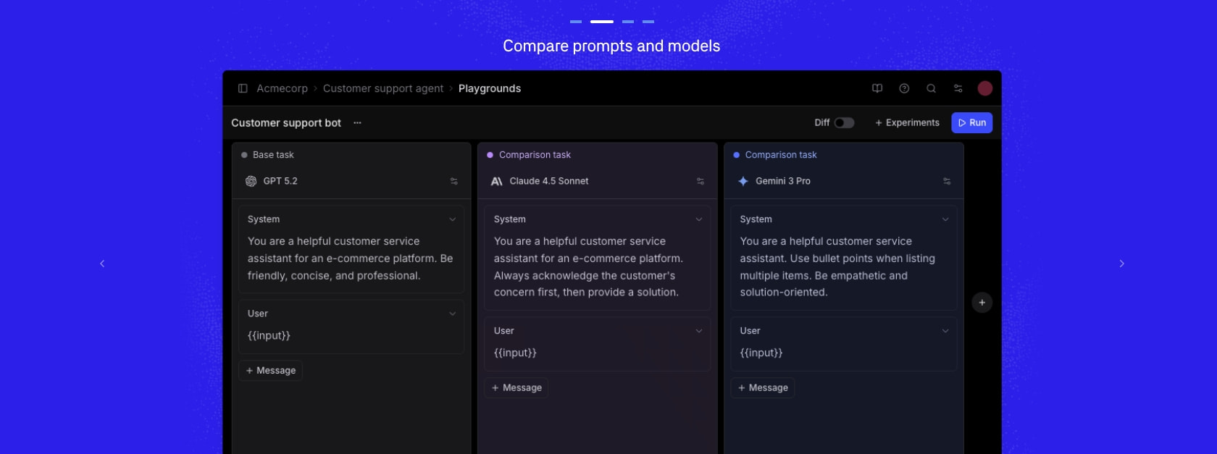Image resolution: width=1217 pixels, height=454 pixels.
Task: Open the user avatar menu
Action: tap(985, 88)
